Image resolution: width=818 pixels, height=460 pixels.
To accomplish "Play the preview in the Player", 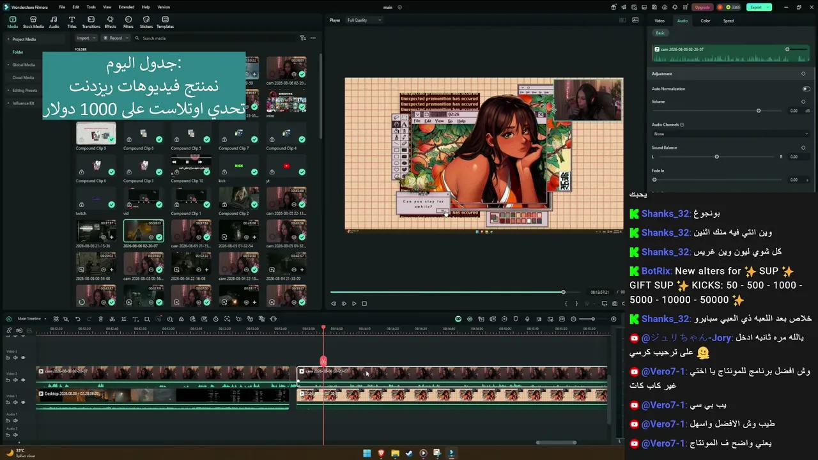I will click(x=354, y=303).
